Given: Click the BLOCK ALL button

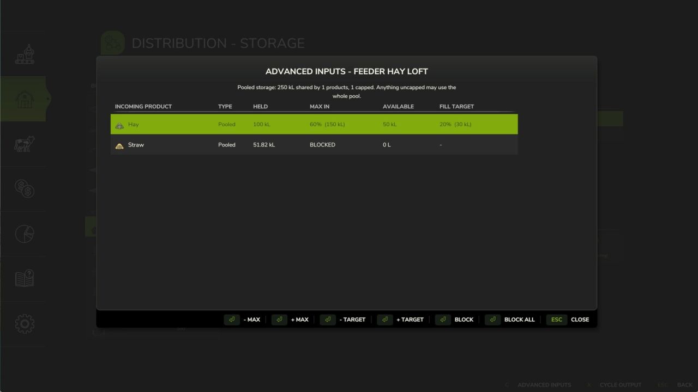Looking at the screenshot, I should tap(520, 320).
